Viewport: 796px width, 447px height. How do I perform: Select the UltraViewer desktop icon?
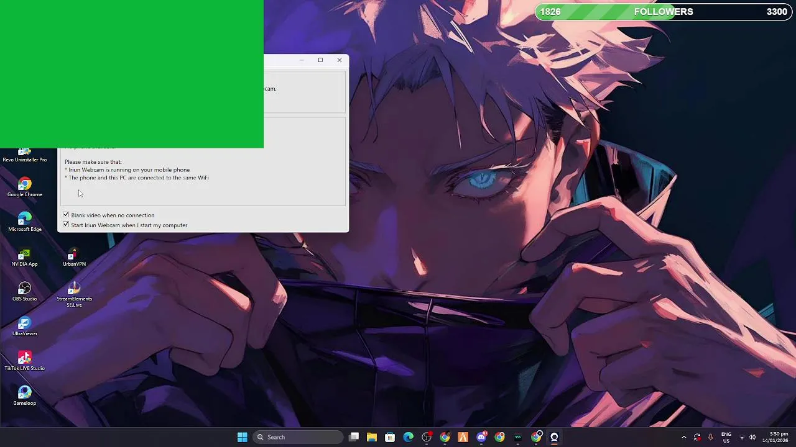point(25,327)
